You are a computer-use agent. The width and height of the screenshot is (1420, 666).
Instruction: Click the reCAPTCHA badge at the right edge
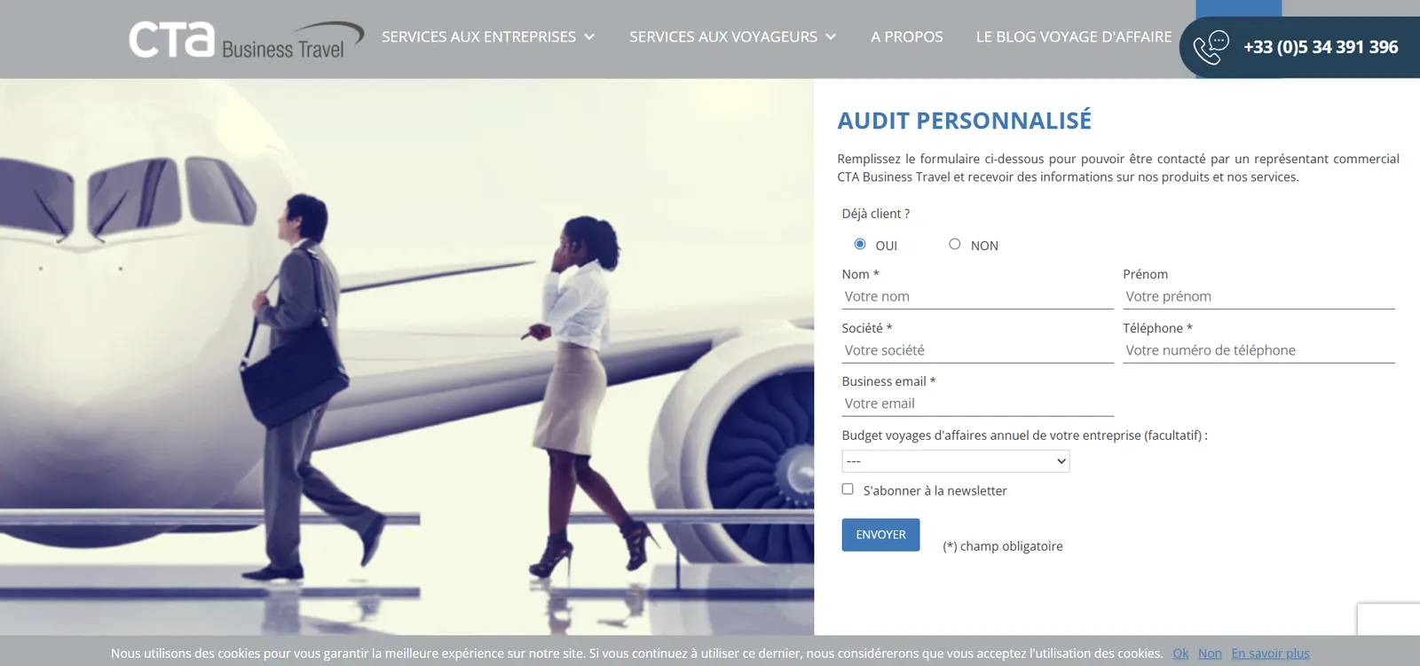click(1389, 619)
